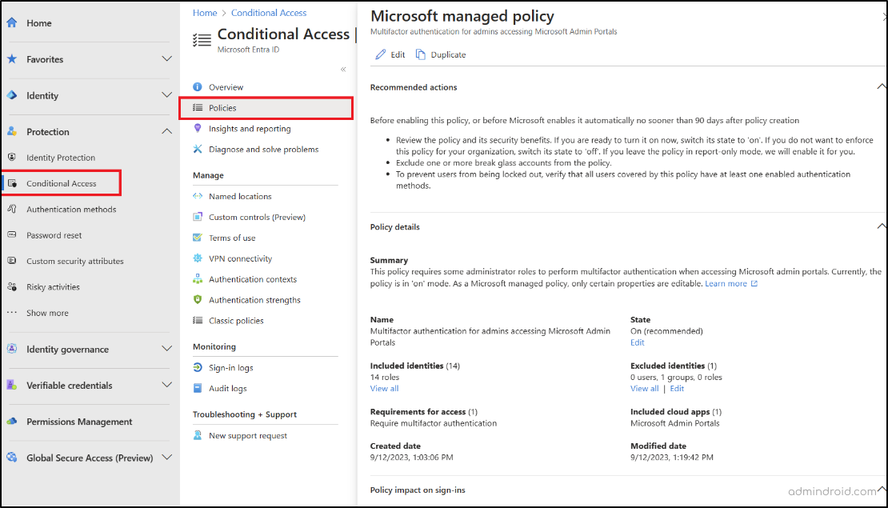Collapse the Protection section chevron
The width and height of the screenshot is (888, 508).
point(167,130)
